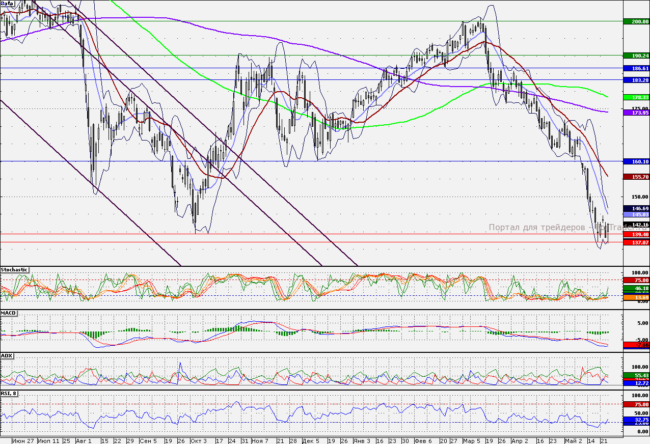Click the Data panel label
Image resolution: width=650 pixels, height=444 pixels.
pyautogui.click(x=7, y=3)
